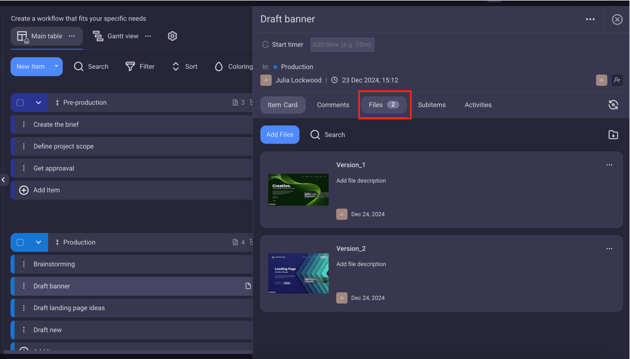
Task: Collapse the Pre-production group chevron
Action: 38,103
